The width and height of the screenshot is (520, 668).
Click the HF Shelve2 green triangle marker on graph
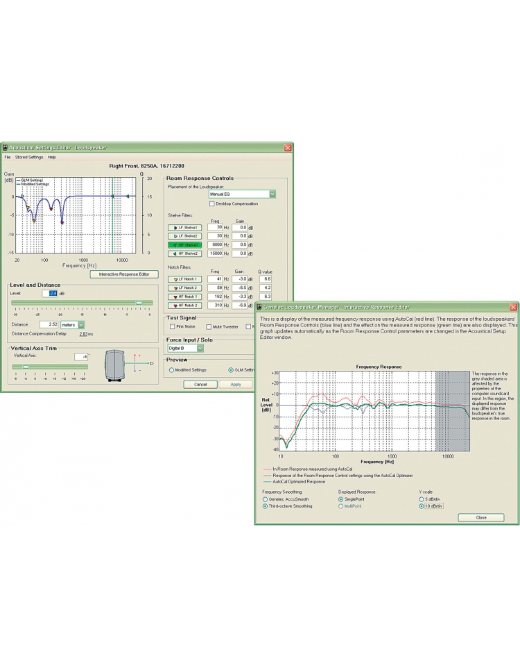pyautogui.click(x=128, y=196)
